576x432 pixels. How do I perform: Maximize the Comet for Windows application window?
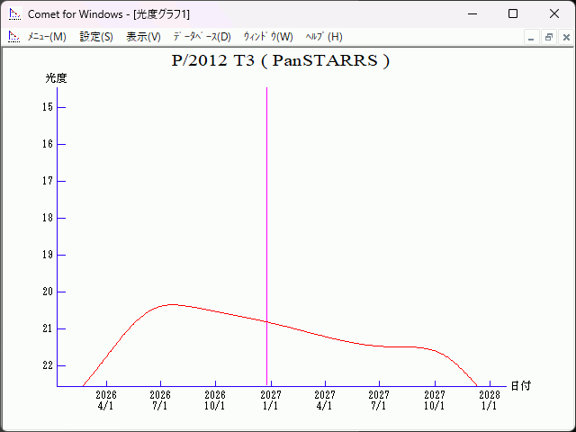513,14
